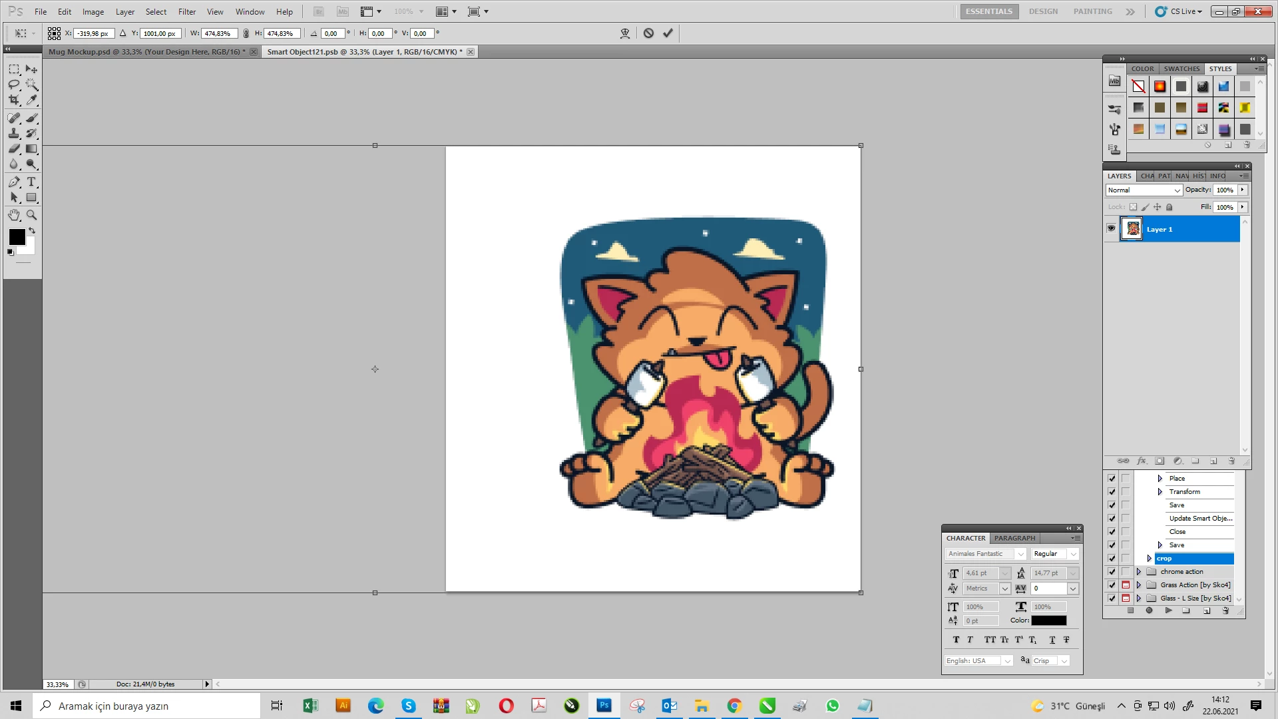The image size is (1278, 719).
Task: Hide Layer 1 visibility eye
Action: tap(1111, 229)
